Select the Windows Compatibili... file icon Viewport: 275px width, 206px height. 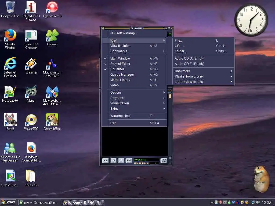point(31,152)
